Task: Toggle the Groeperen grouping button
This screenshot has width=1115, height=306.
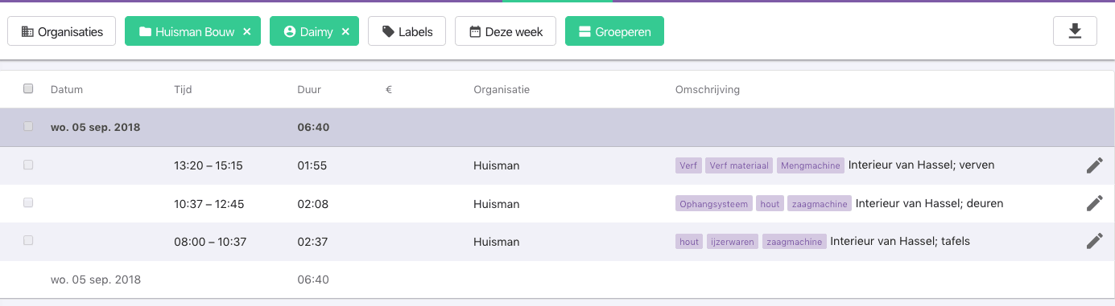Action: [x=614, y=31]
